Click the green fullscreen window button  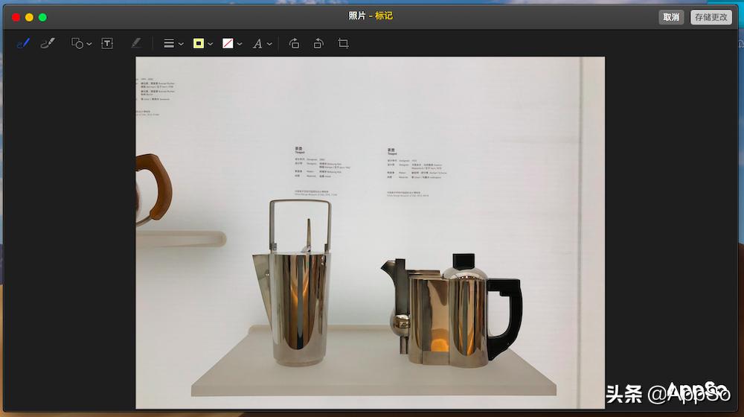(42, 17)
